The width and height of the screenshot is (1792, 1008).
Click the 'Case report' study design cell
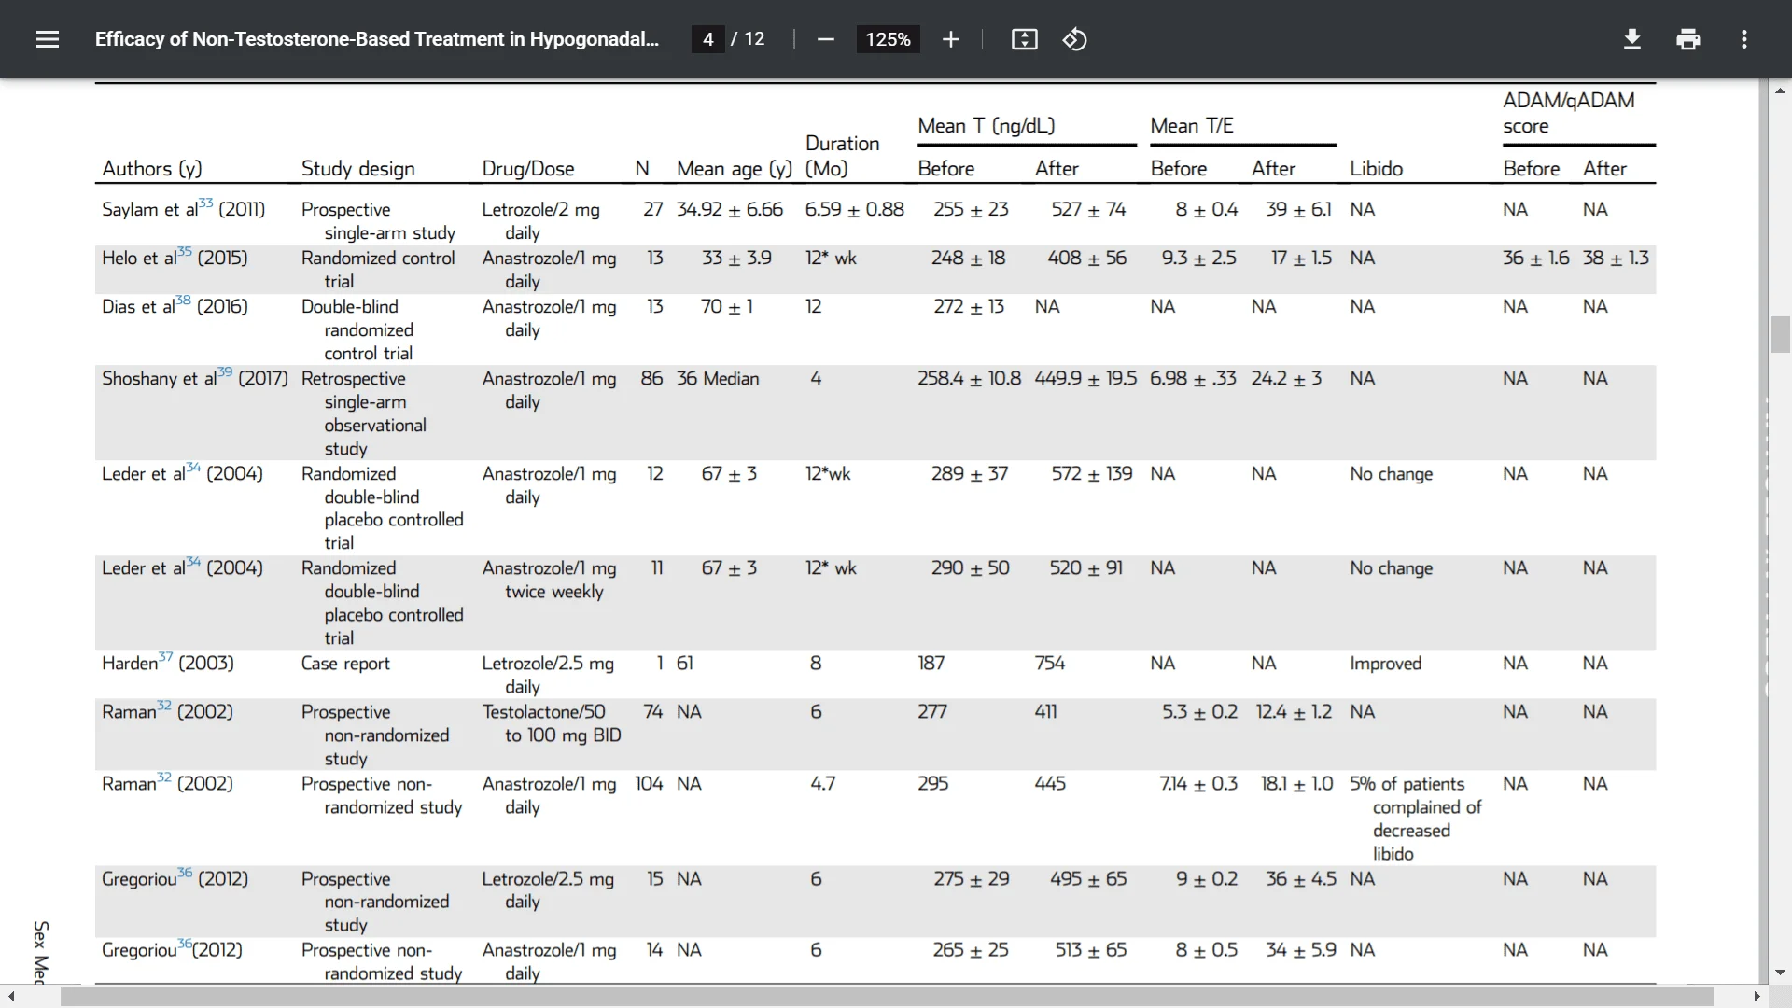[x=345, y=664]
